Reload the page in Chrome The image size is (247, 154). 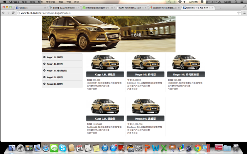pos(13,13)
